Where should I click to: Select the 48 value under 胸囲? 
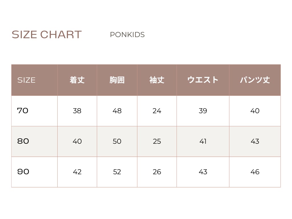click(x=117, y=111)
